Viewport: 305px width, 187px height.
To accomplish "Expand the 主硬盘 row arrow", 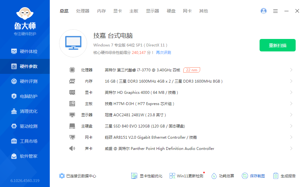I will click(291, 126).
